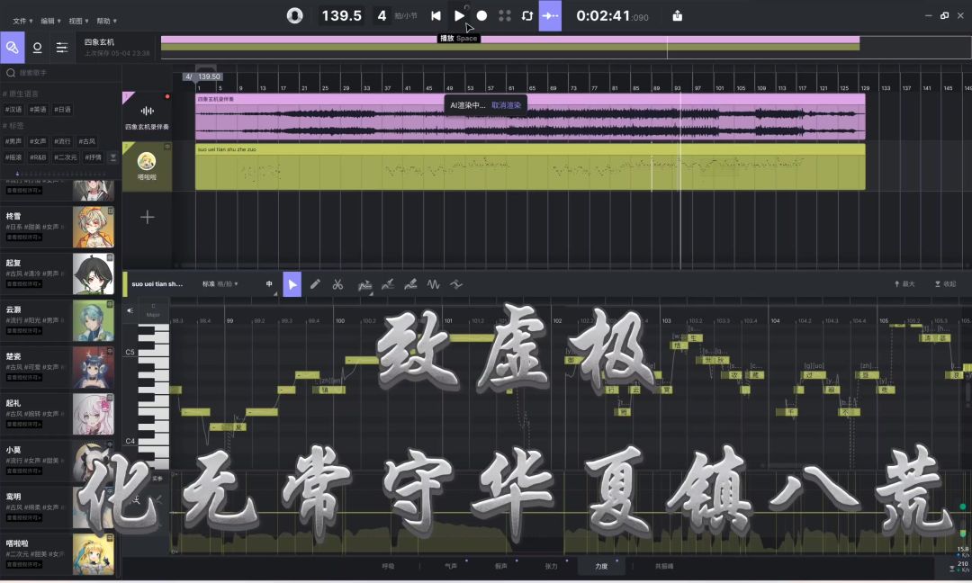This screenshot has height=583, width=972.
Task: Toggle the auto-scroll follow playhead button
Action: (550, 15)
